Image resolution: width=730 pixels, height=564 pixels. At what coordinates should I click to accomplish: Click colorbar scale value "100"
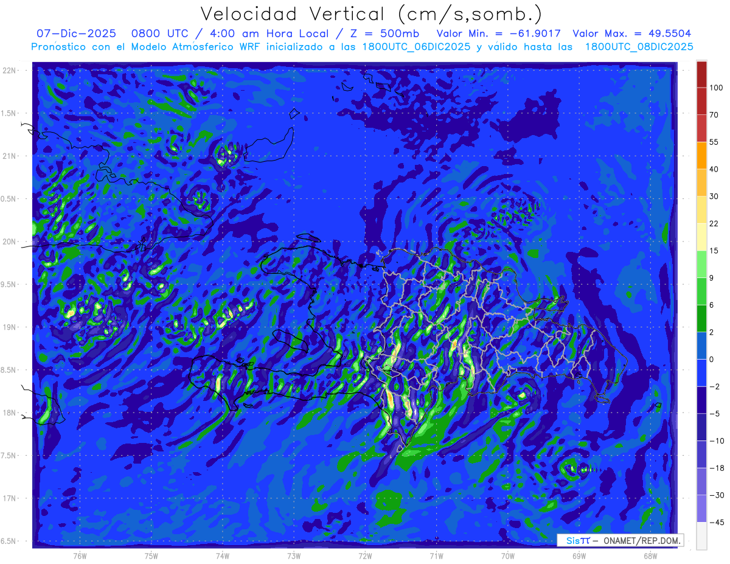[715, 88]
